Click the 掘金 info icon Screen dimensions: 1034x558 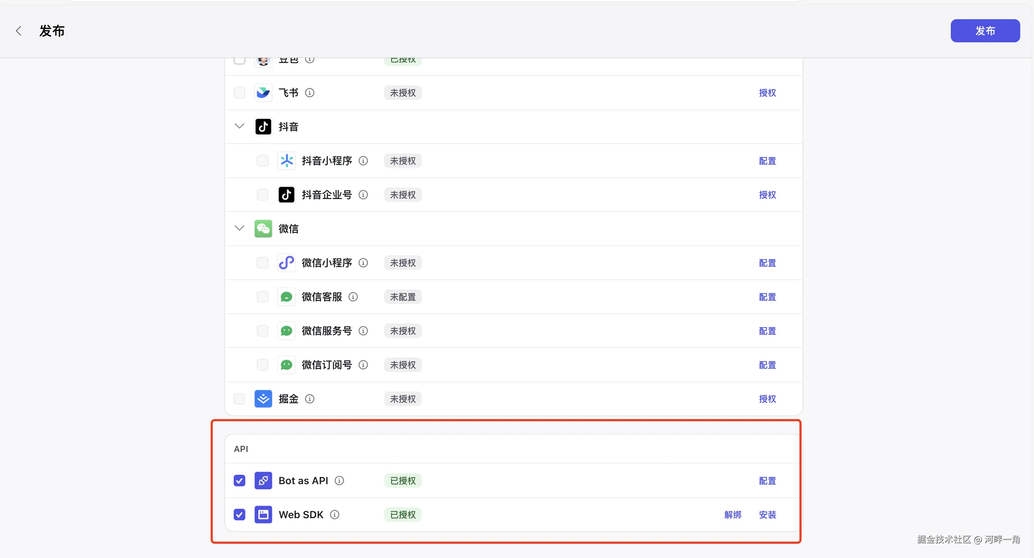(309, 399)
